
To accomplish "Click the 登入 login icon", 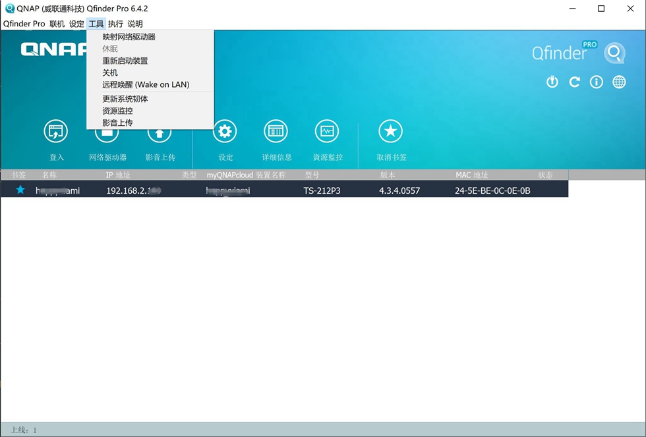I will click(x=55, y=131).
